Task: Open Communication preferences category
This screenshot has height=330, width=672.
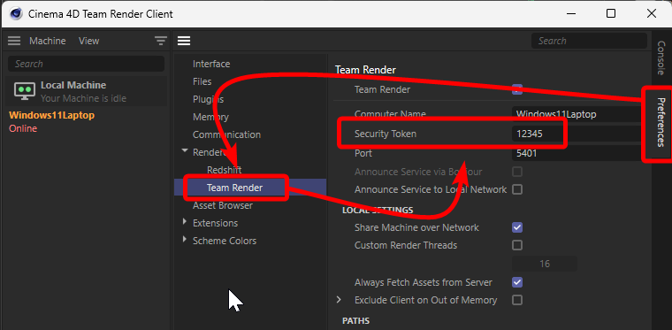Action: click(x=226, y=134)
